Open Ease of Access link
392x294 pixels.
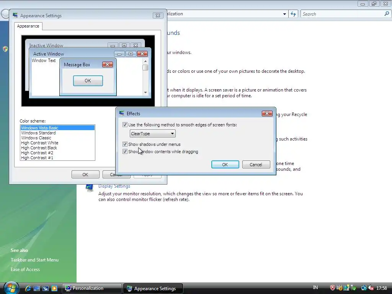coord(25,269)
